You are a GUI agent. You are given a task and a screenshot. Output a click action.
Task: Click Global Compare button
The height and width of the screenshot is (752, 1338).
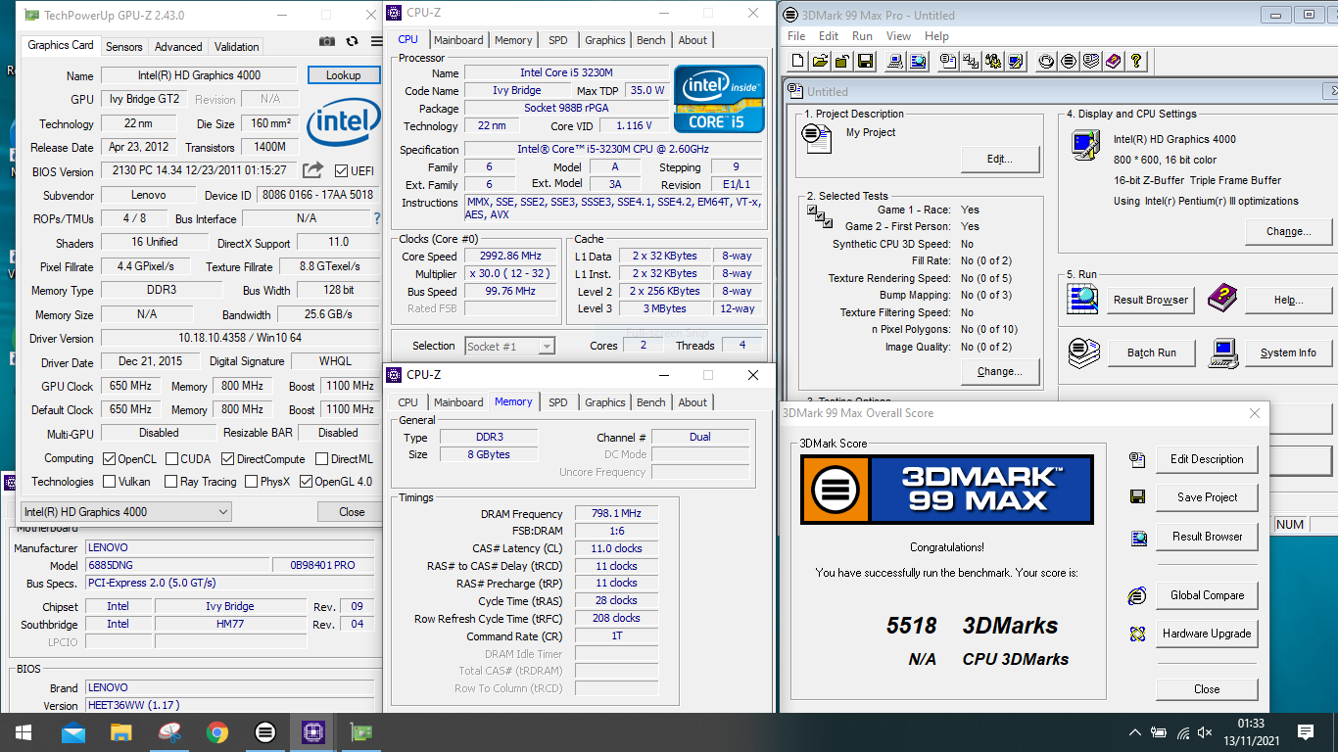coord(1207,595)
